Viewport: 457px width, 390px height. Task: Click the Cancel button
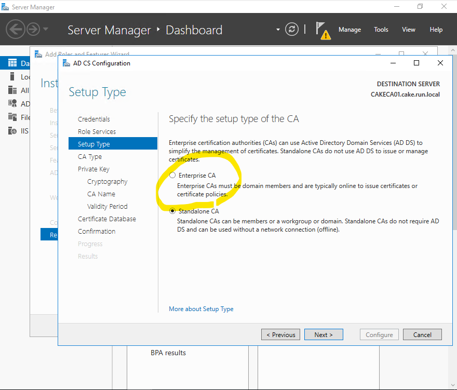click(x=422, y=334)
